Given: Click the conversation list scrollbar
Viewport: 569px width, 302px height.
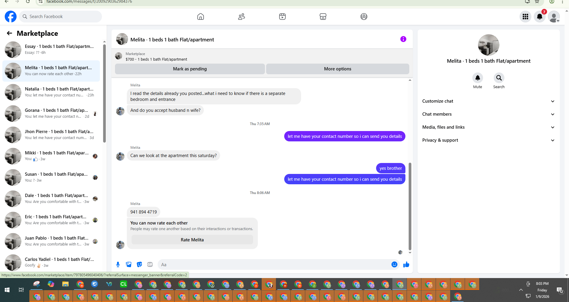Looking at the screenshot, I should tap(104, 93).
